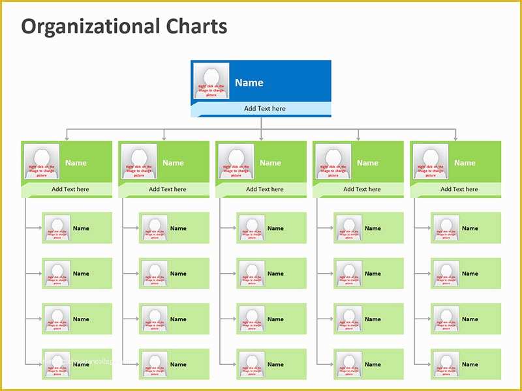Click "Add Text here" under the blue top box
This screenshot has height=391, width=522.
(265, 108)
